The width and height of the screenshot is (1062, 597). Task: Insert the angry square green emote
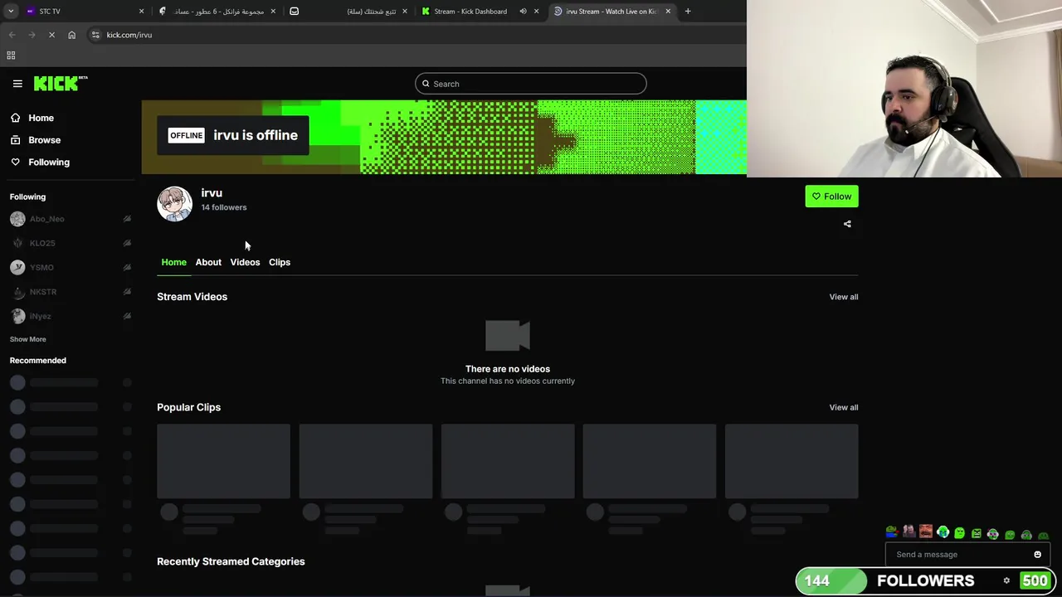click(x=977, y=534)
